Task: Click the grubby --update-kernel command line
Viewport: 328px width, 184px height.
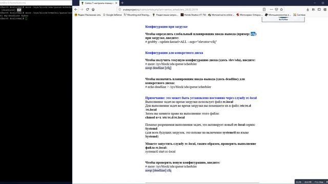Action: (181, 42)
